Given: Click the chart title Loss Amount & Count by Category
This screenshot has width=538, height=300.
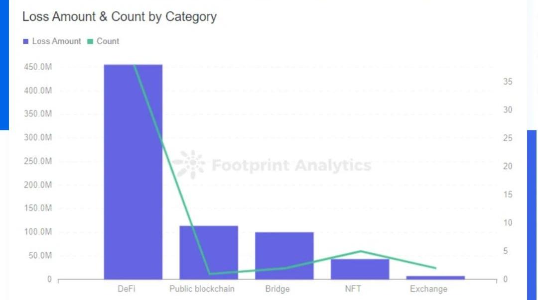Looking at the screenshot, I should pyautogui.click(x=120, y=16).
